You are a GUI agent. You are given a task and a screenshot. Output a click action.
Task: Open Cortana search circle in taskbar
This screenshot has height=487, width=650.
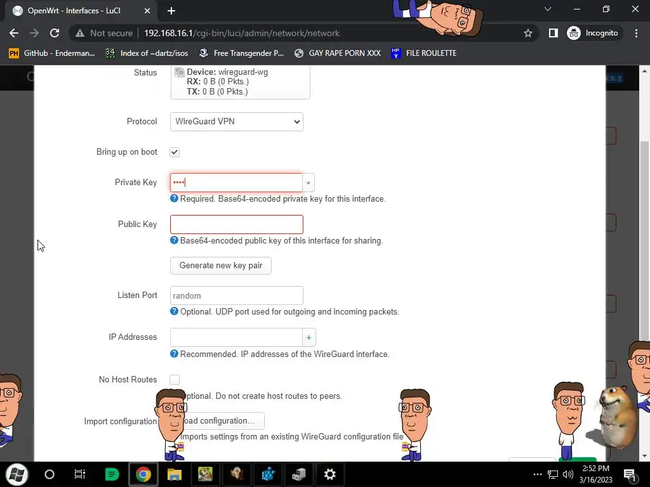pos(50,474)
